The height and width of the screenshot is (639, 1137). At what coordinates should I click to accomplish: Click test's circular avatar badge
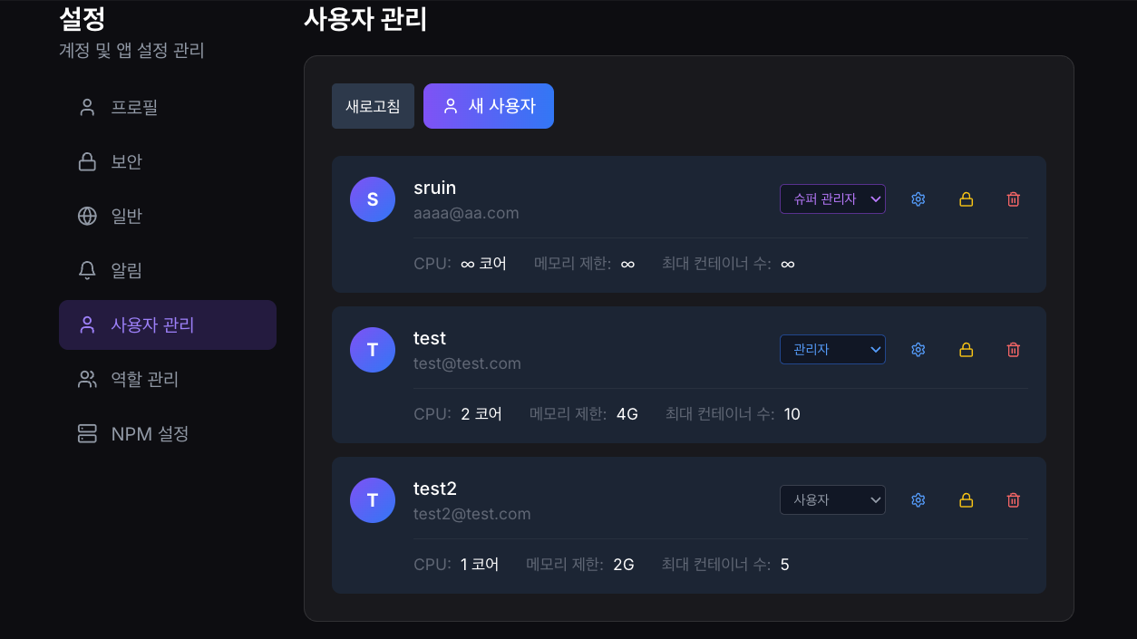coord(372,349)
